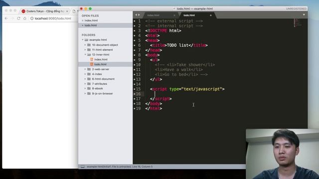Open index.html under Open Files

(91, 20)
